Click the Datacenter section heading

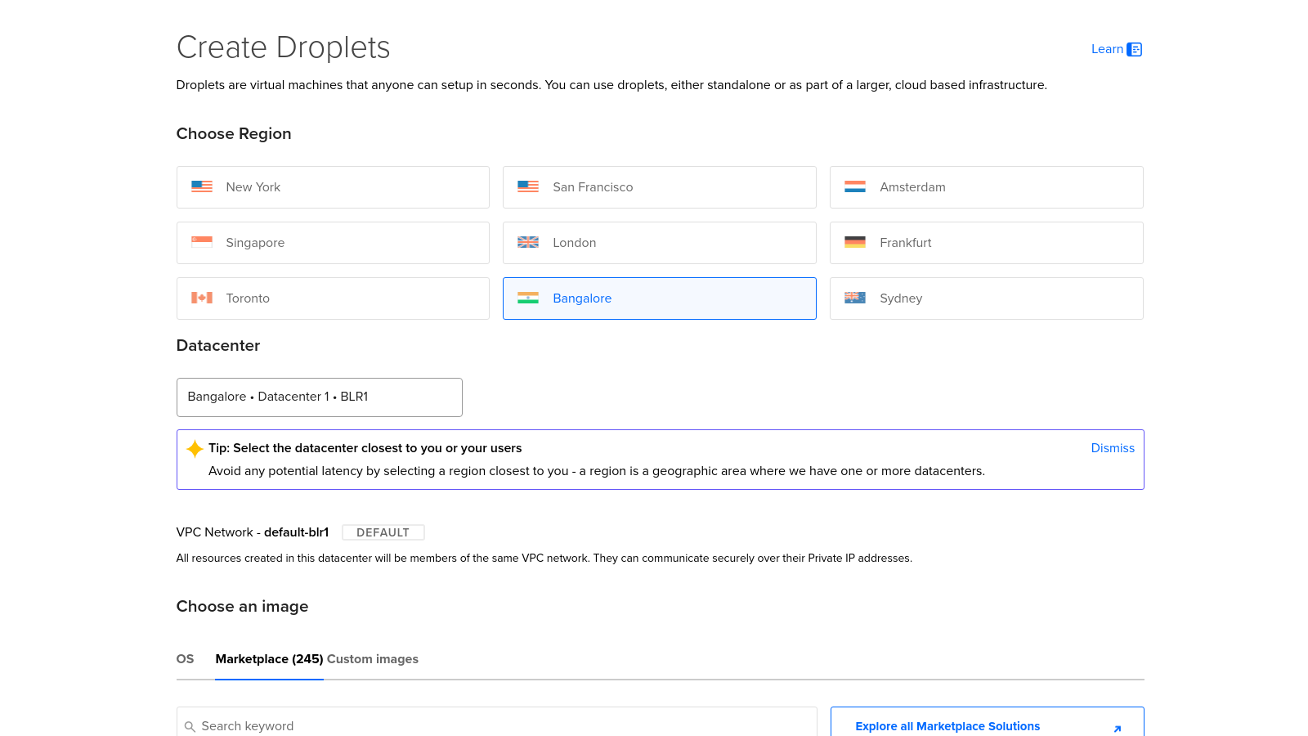218,346
